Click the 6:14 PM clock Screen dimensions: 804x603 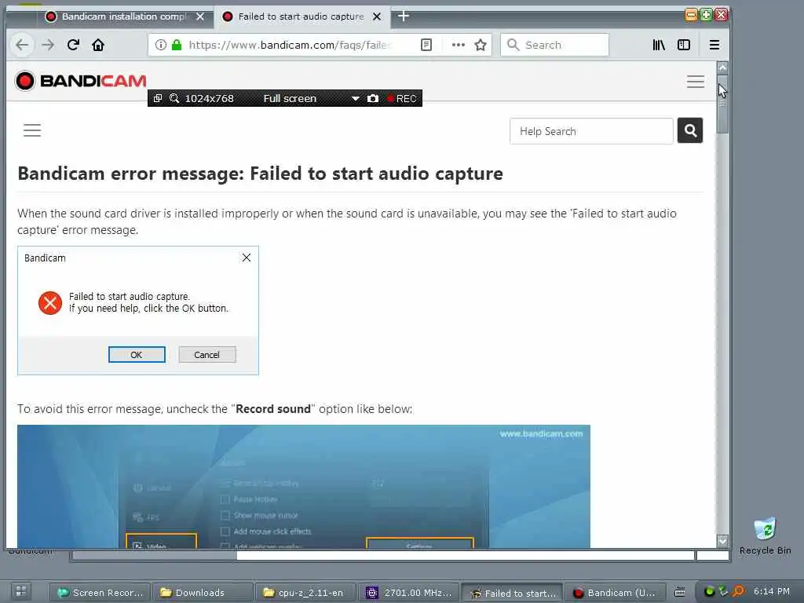[772, 591]
